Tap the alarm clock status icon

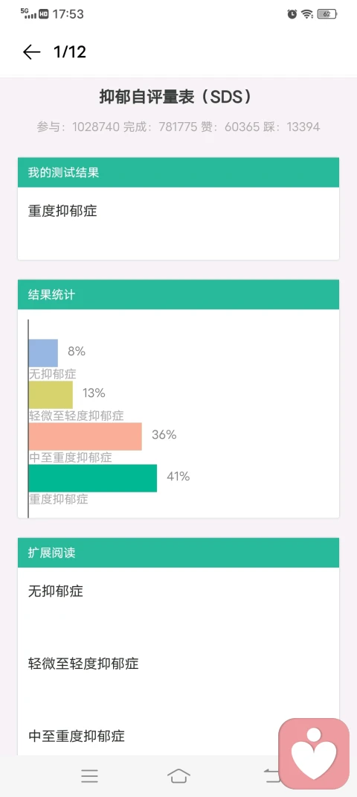pyautogui.click(x=292, y=14)
